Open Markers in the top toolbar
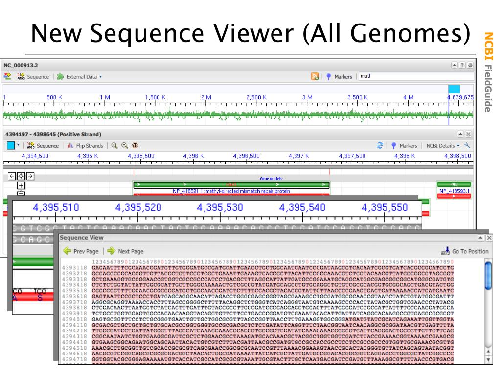 [x=340, y=77]
